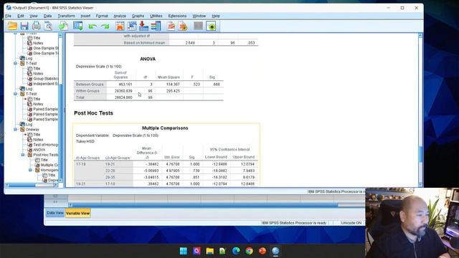459x258 pixels.
Task: Select Test of Homogeneity outline item
Action: pyautogui.click(x=46, y=145)
